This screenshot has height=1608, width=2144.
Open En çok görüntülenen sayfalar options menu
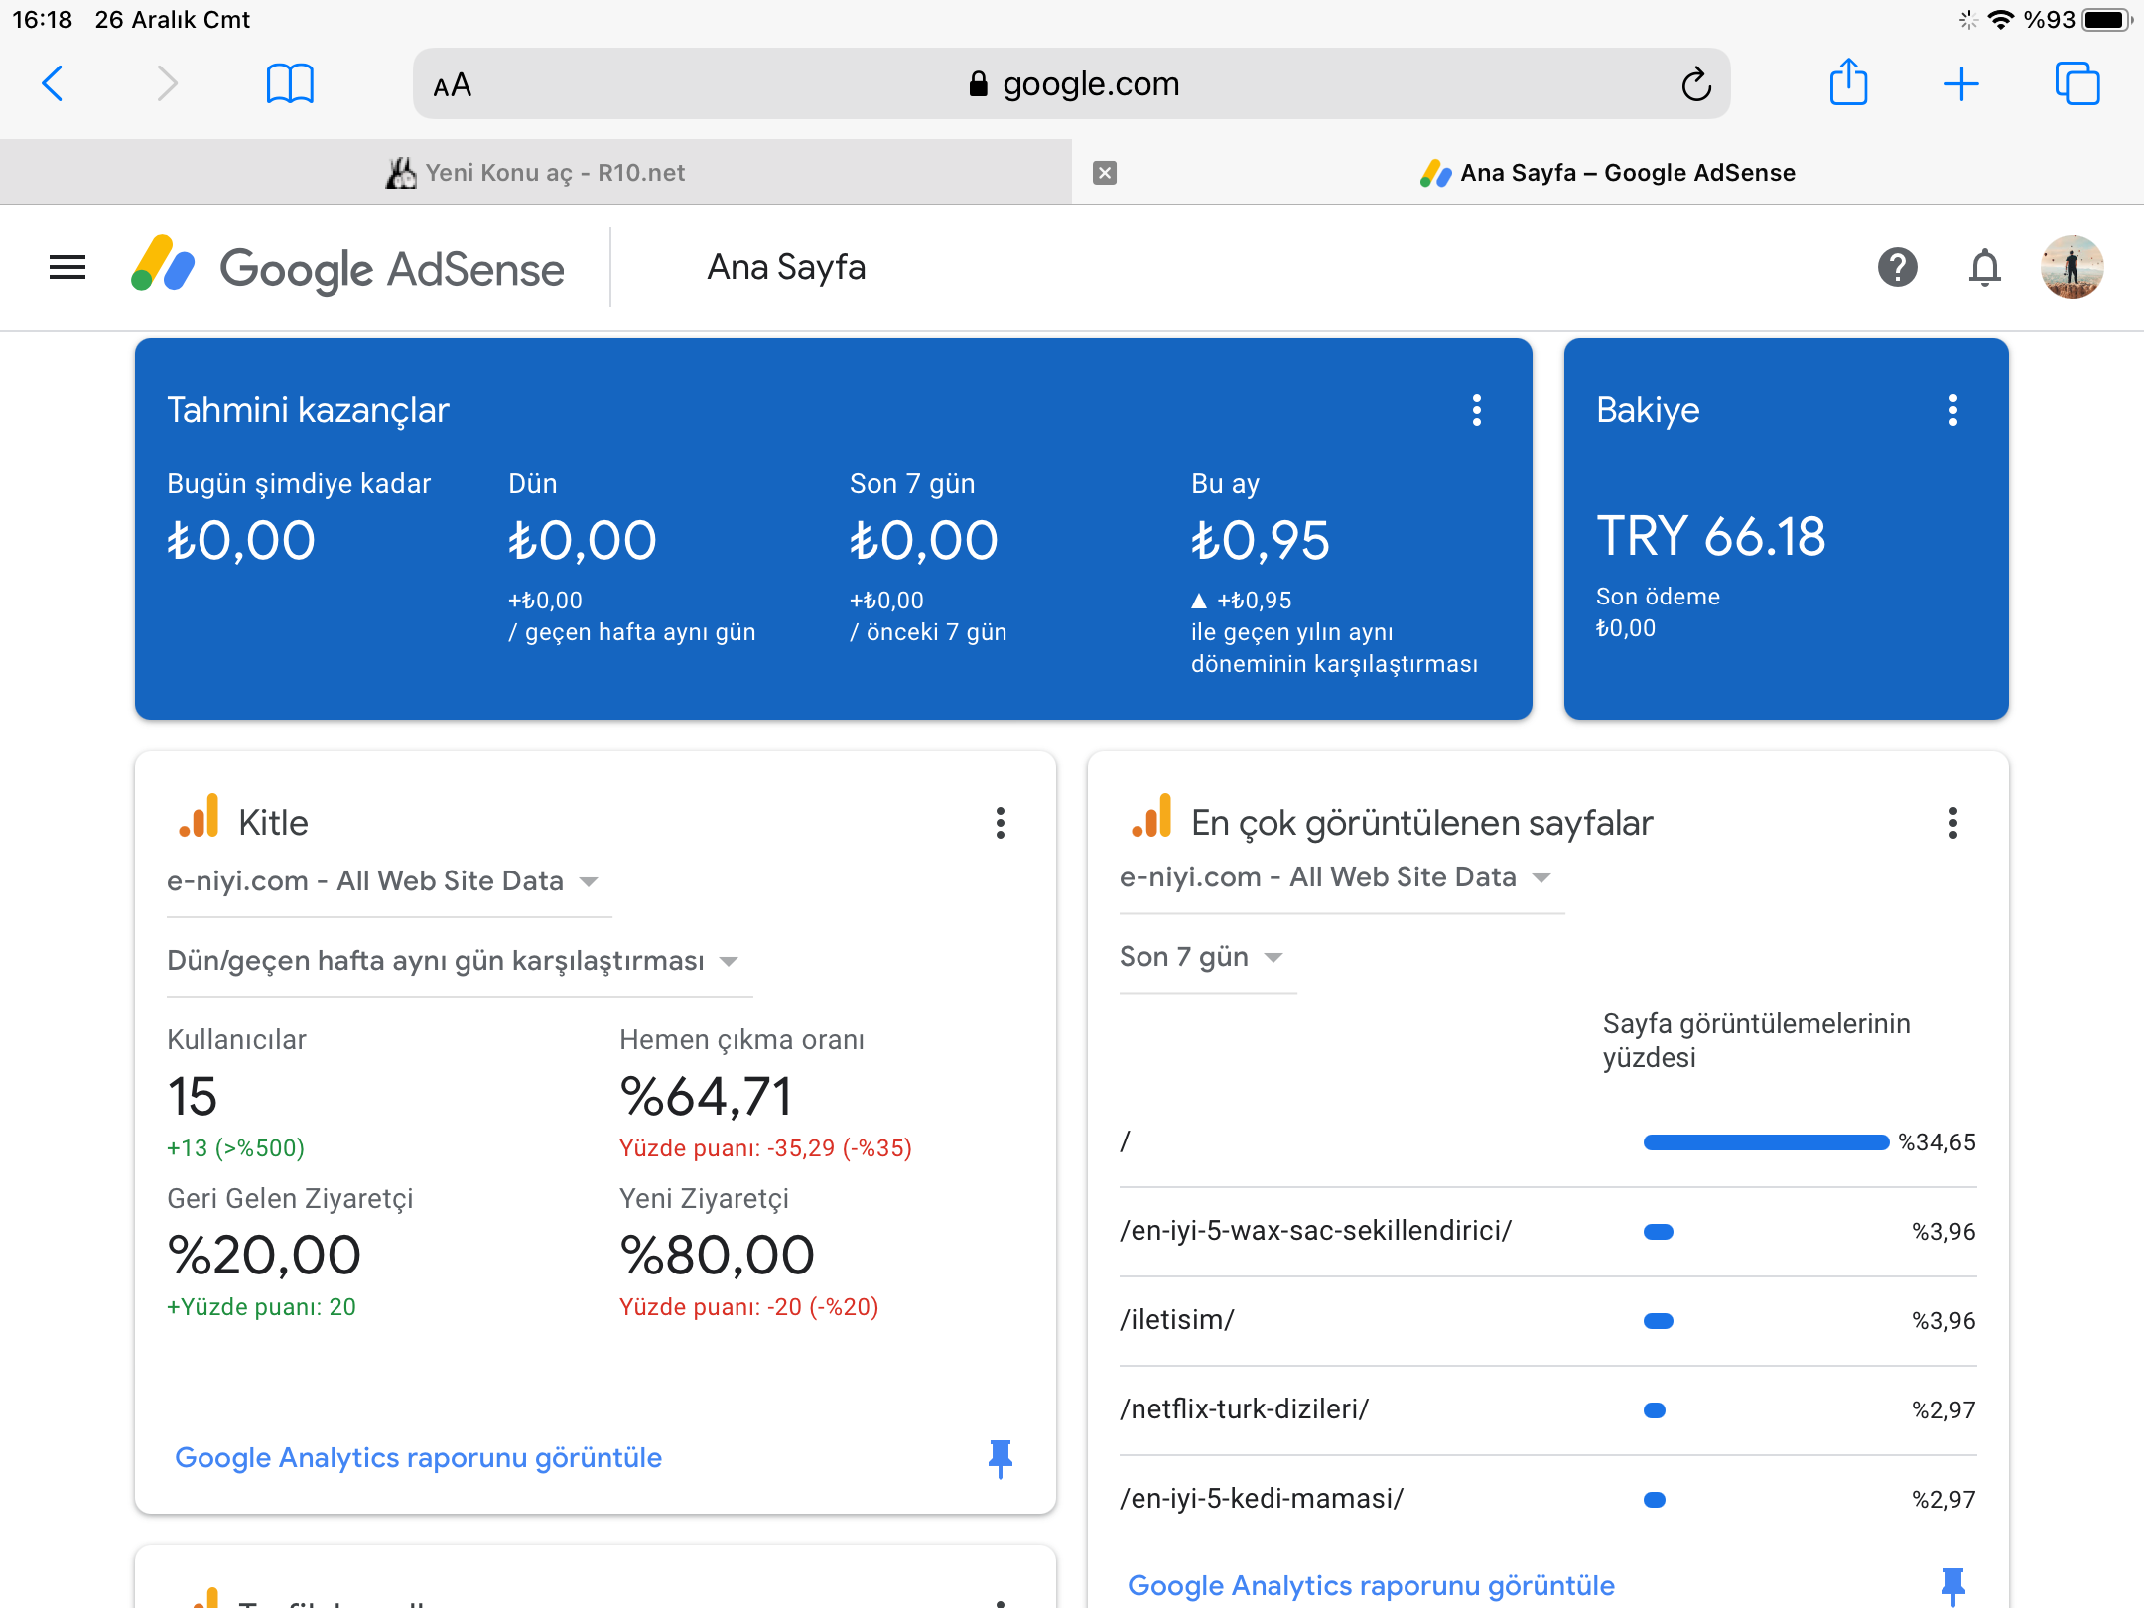click(x=1953, y=823)
